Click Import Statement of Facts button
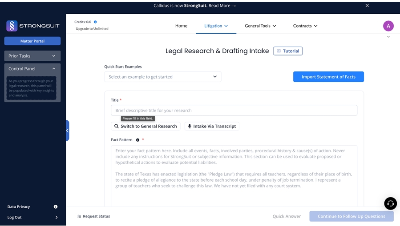Screen dimensions: 400x226 tap(328, 77)
